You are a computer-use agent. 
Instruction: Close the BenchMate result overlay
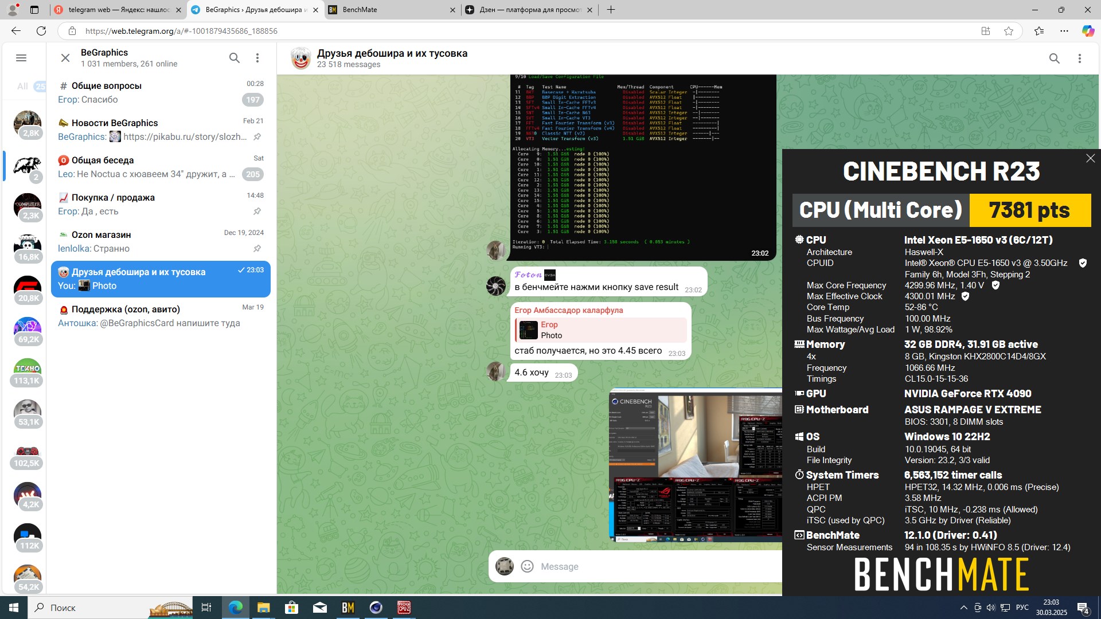click(1090, 158)
